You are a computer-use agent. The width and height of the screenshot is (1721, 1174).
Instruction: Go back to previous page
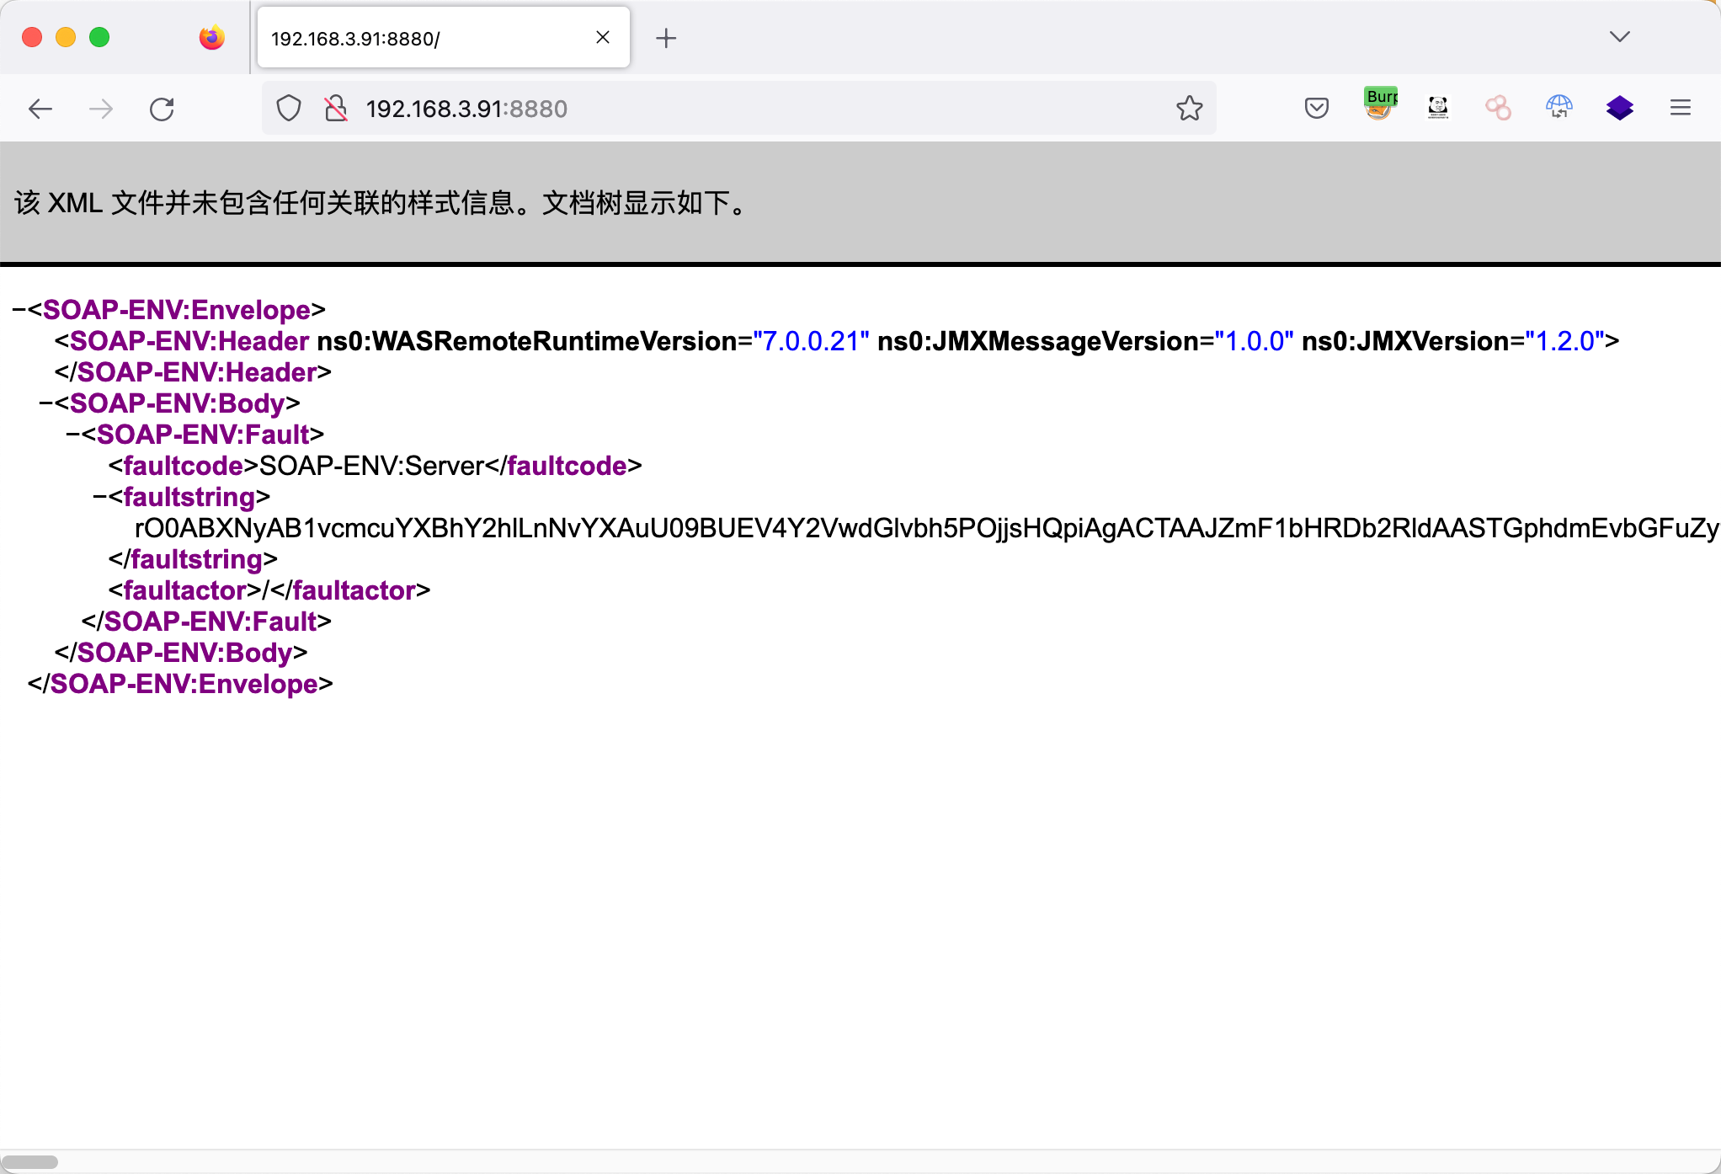coord(40,109)
